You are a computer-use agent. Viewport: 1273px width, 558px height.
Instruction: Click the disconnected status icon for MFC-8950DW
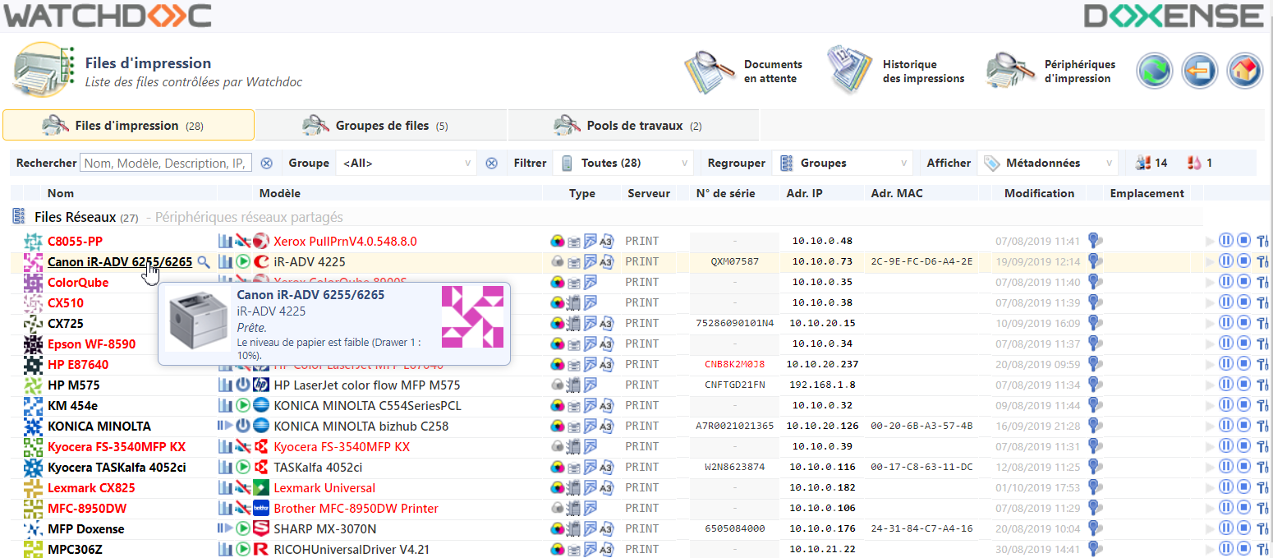[x=243, y=509]
